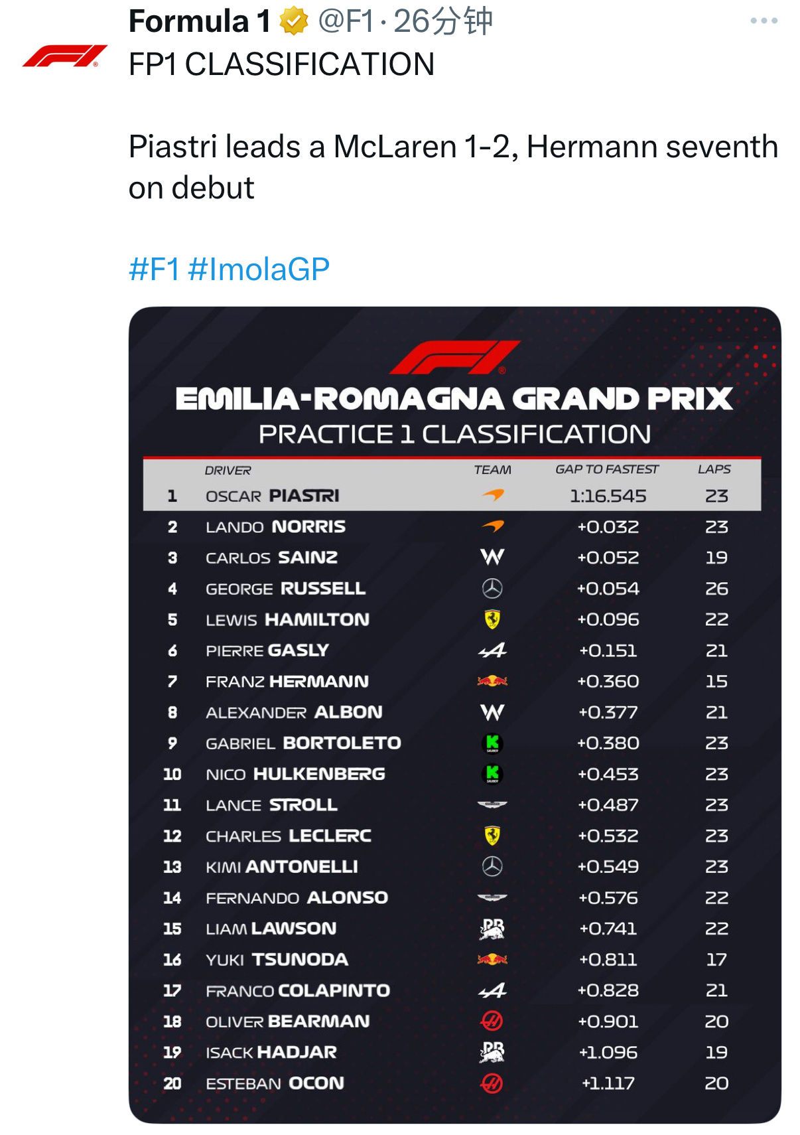
Task: Click Ferrari logo beside Lewis Hamilton
Action: [492, 619]
